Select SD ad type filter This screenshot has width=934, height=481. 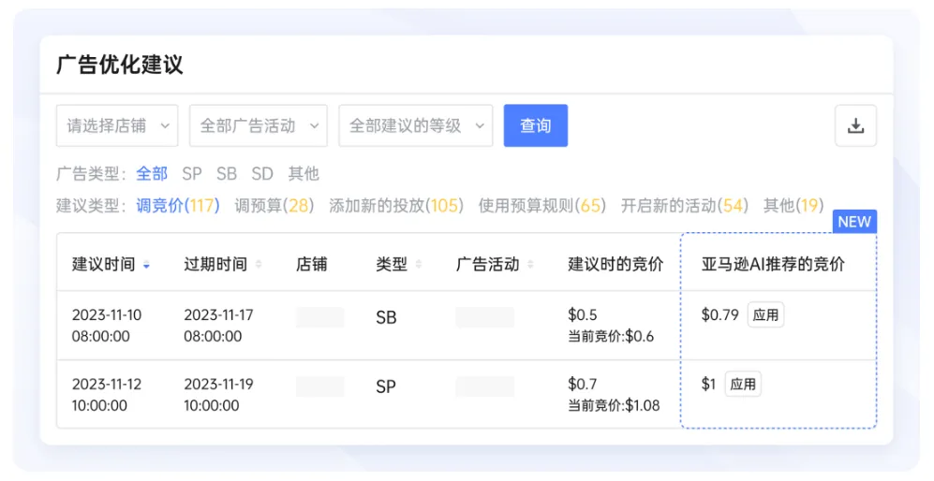[262, 174]
